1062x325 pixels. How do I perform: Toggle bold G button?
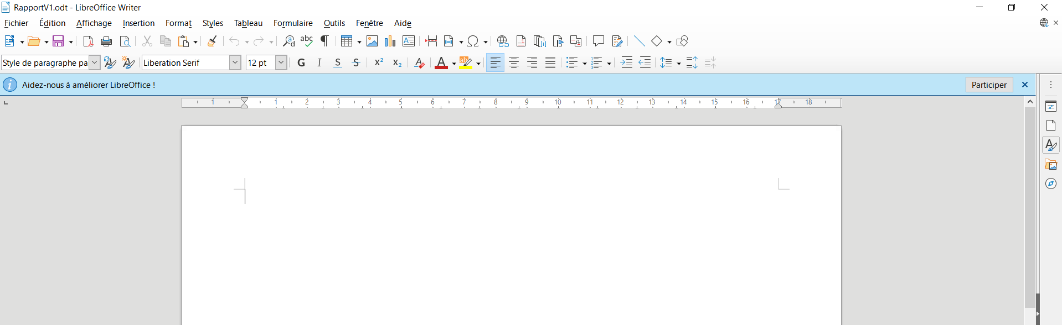pos(301,62)
